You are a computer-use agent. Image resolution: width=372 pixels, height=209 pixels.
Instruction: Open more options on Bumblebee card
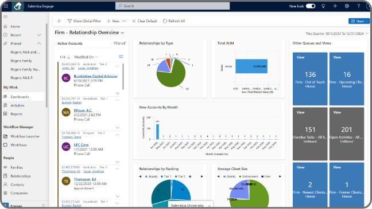click(x=117, y=66)
